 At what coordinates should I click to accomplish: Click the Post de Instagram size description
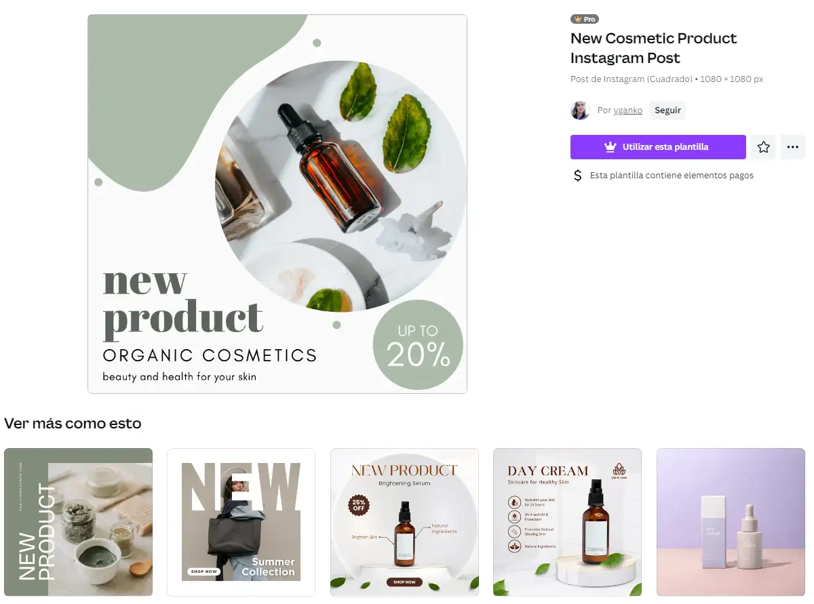point(667,79)
